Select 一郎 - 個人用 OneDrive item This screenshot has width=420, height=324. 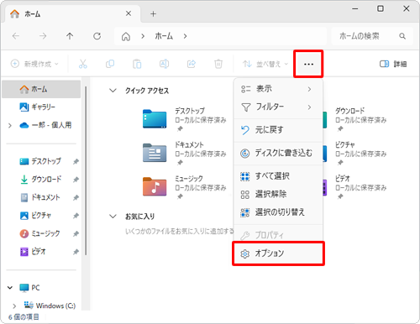point(45,125)
